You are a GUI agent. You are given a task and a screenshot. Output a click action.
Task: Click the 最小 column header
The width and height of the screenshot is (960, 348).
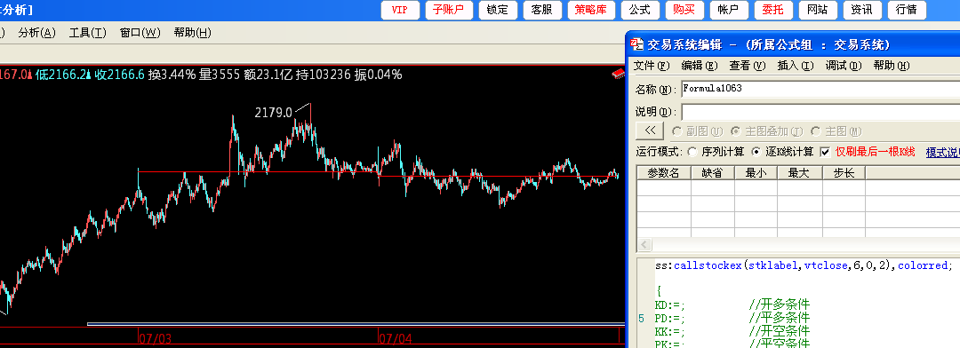[x=756, y=173]
